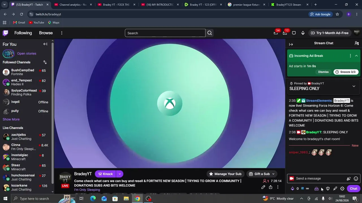Open Cinna live channel in sidebar
This screenshot has height=203, width=362.
point(25,147)
